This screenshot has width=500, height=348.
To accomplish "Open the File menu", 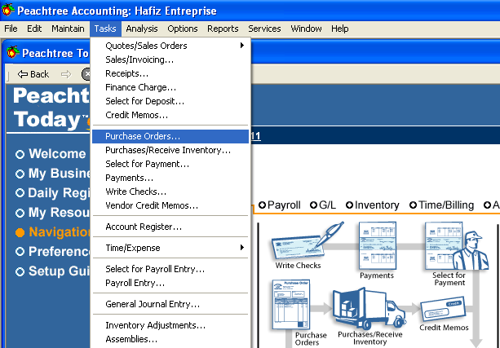I will click(x=11, y=29).
